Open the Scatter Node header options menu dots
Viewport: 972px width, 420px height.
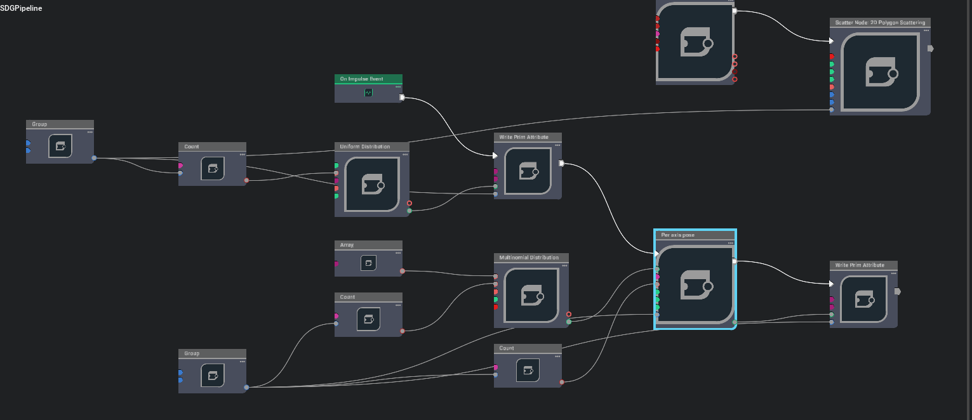(926, 30)
